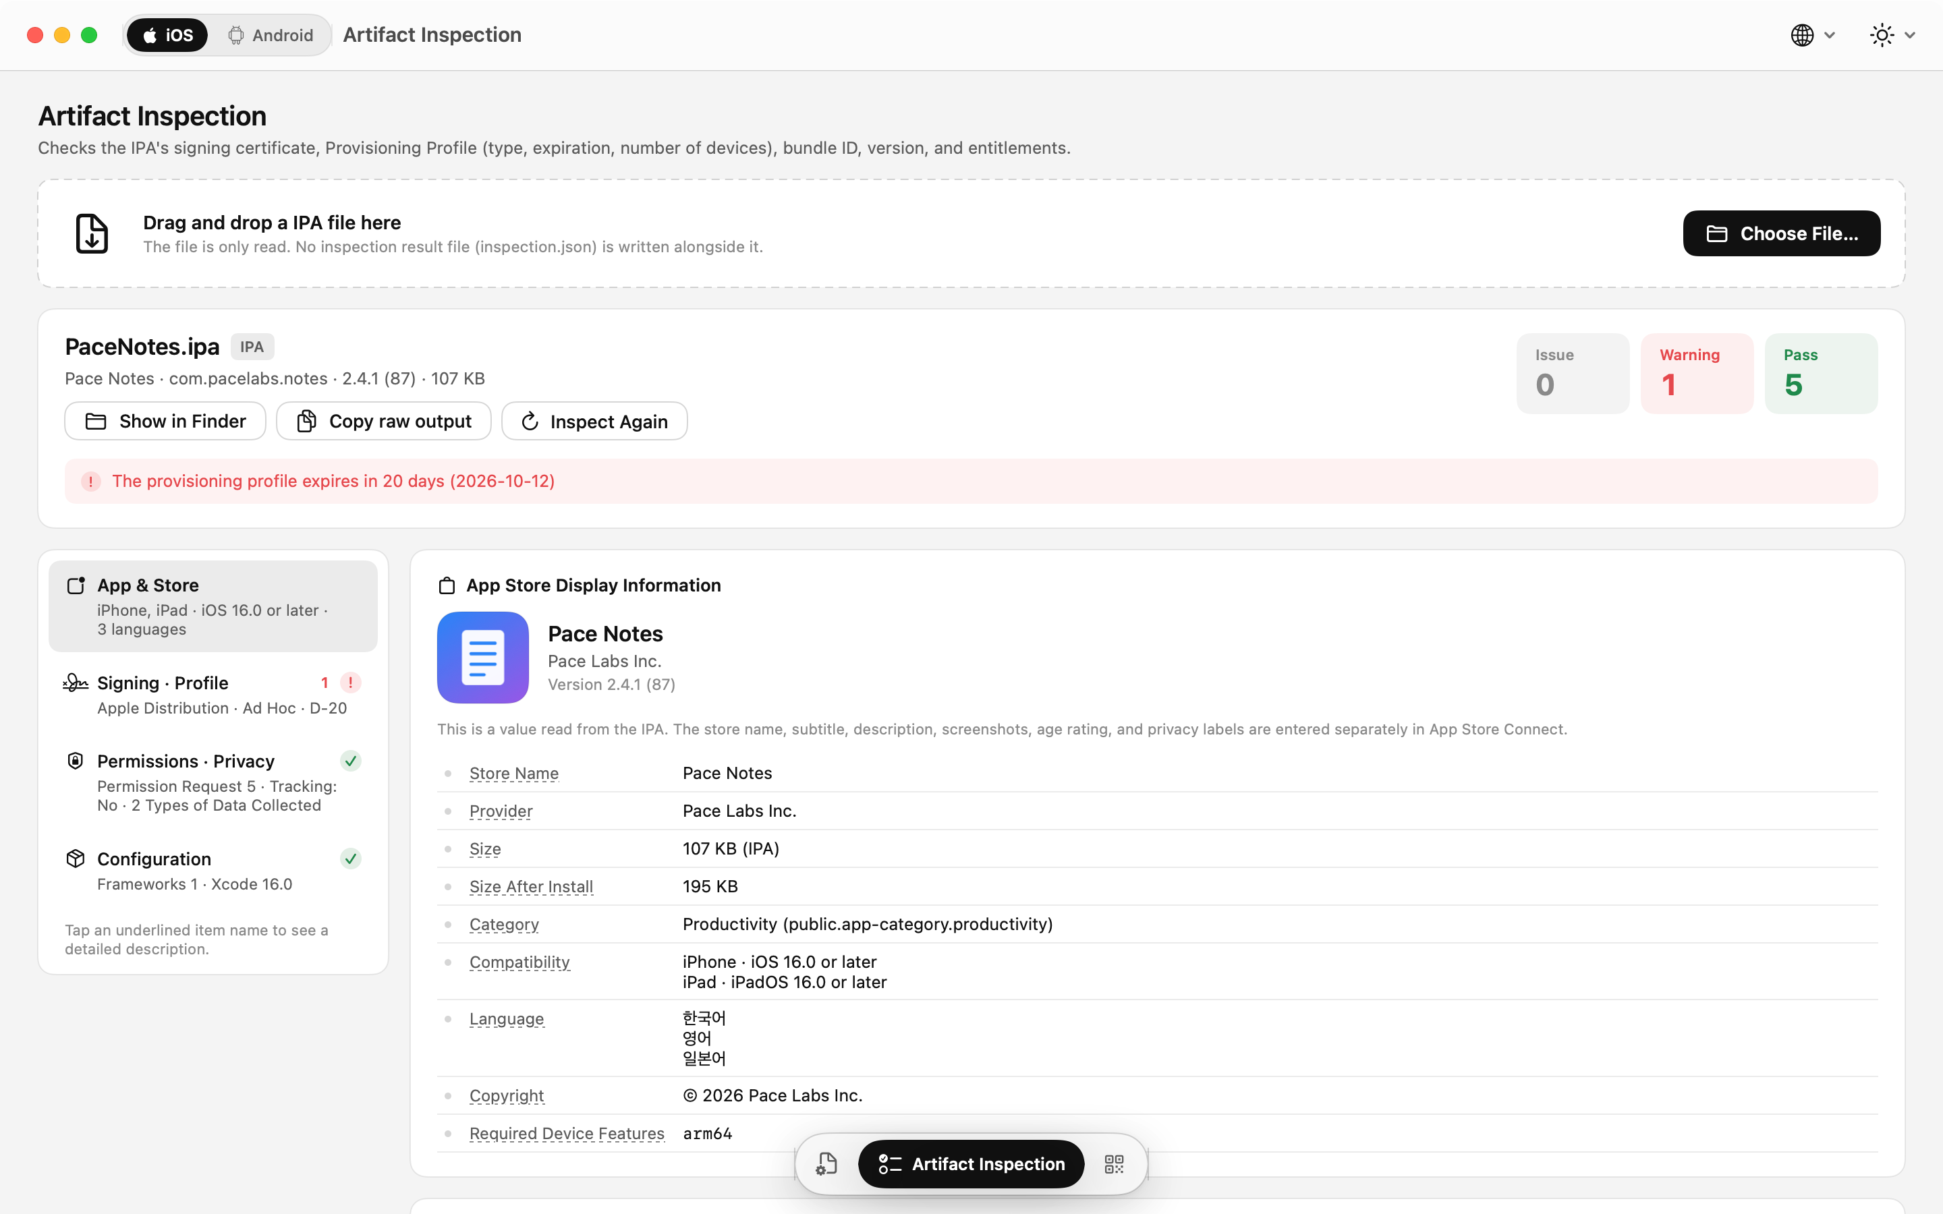
Task: Click the Choose File… button
Action: click(1782, 233)
